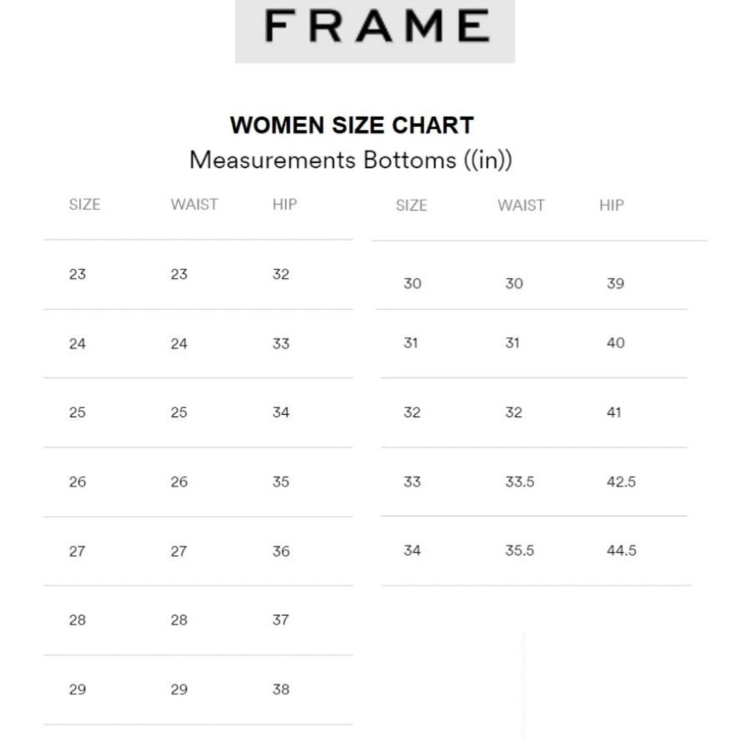This screenshot has height=750, width=750.
Task: Click the hip measurement 35
Action: point(280,481)
